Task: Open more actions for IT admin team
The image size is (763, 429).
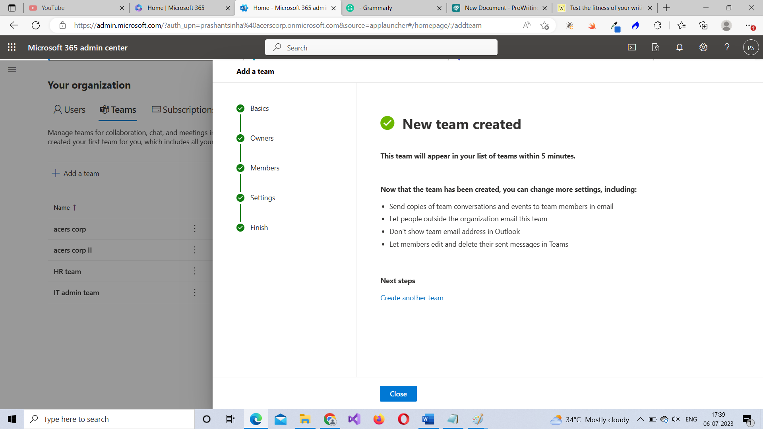Action: tap(195, 292)
